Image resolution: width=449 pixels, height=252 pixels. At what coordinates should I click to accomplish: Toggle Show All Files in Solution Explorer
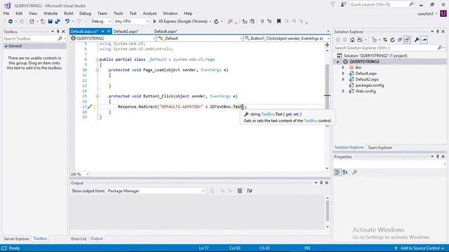pyautogui.click(x=407, y=40)
